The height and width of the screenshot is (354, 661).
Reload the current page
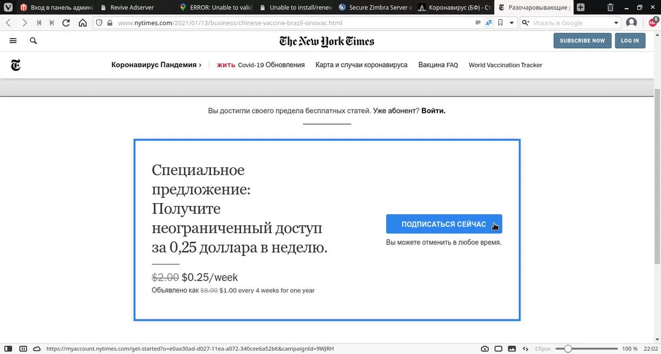[x=66, y=23]
